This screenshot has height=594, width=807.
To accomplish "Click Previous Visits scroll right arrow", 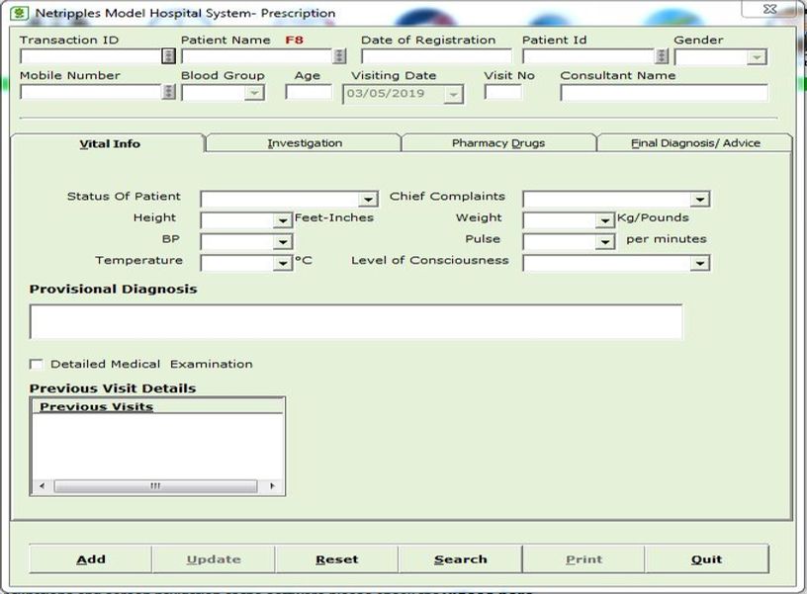I will coord(272,486).
